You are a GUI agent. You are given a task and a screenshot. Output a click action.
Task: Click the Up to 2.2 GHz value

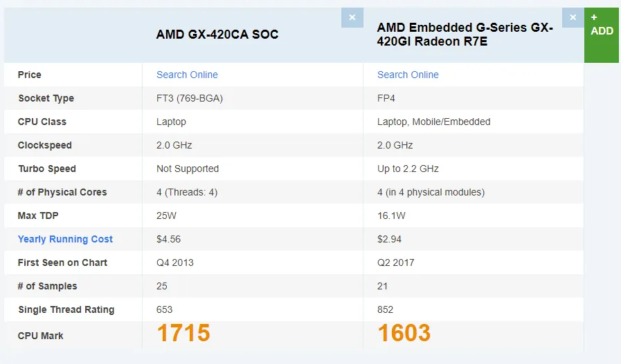(x=408, y=169)
